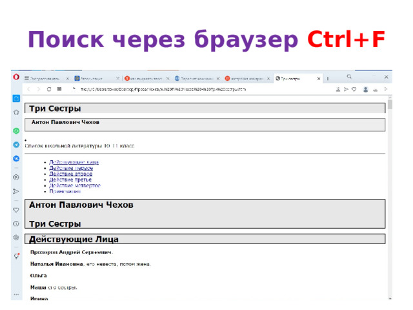Open the pentagon star icon in sidebar

click(16, 112)
